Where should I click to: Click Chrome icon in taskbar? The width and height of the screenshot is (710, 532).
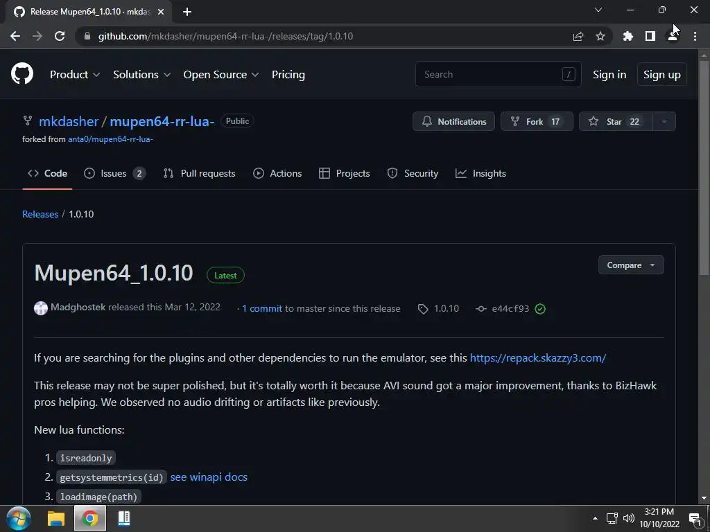coord(90,518)
